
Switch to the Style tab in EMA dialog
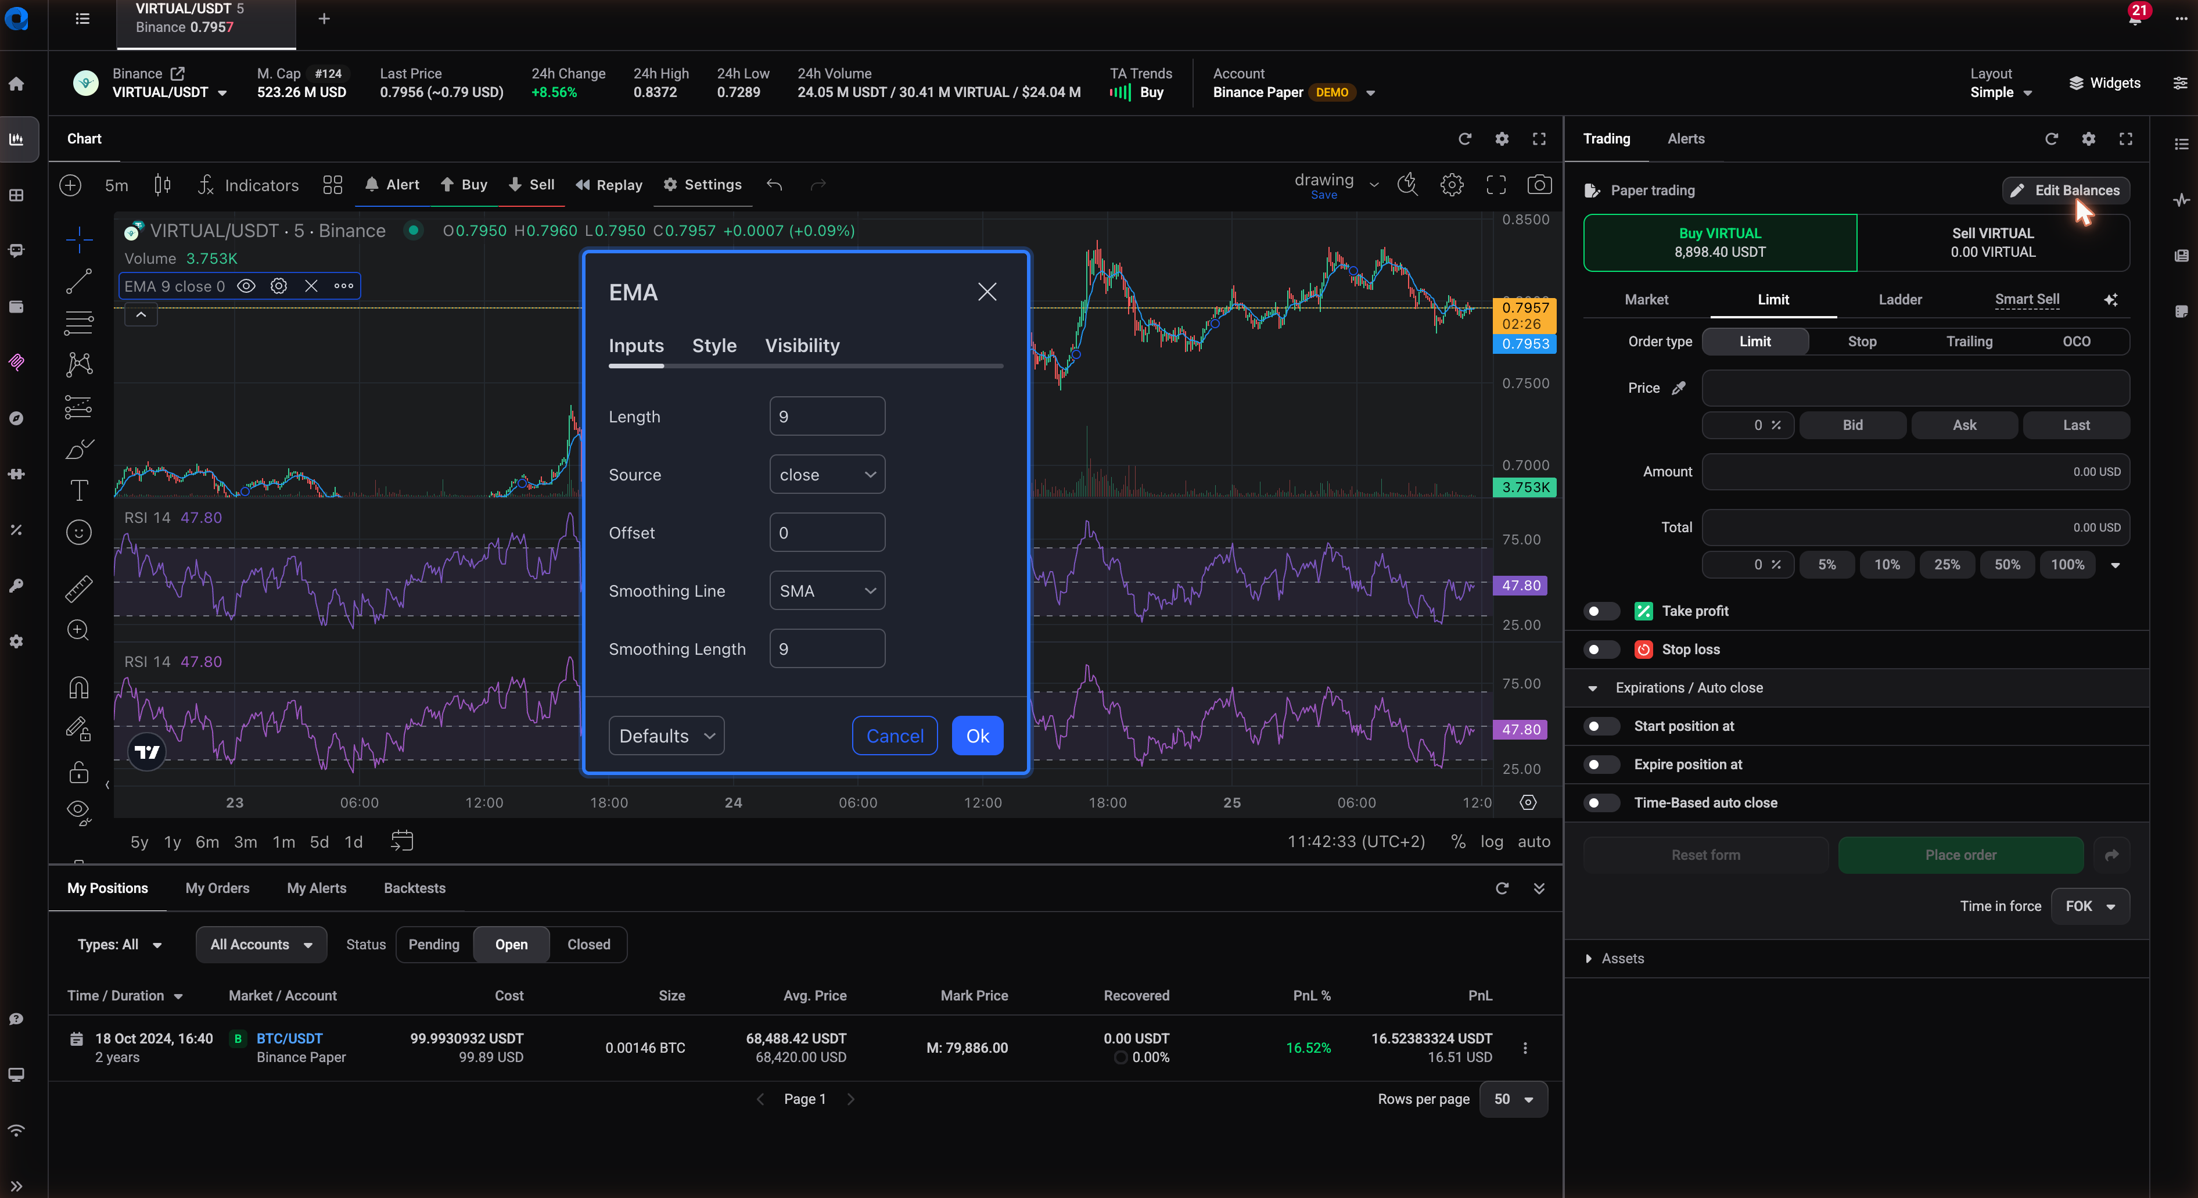point(714,346)
